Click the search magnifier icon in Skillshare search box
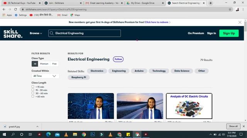The image size is (247, 138). click(51, 33)
